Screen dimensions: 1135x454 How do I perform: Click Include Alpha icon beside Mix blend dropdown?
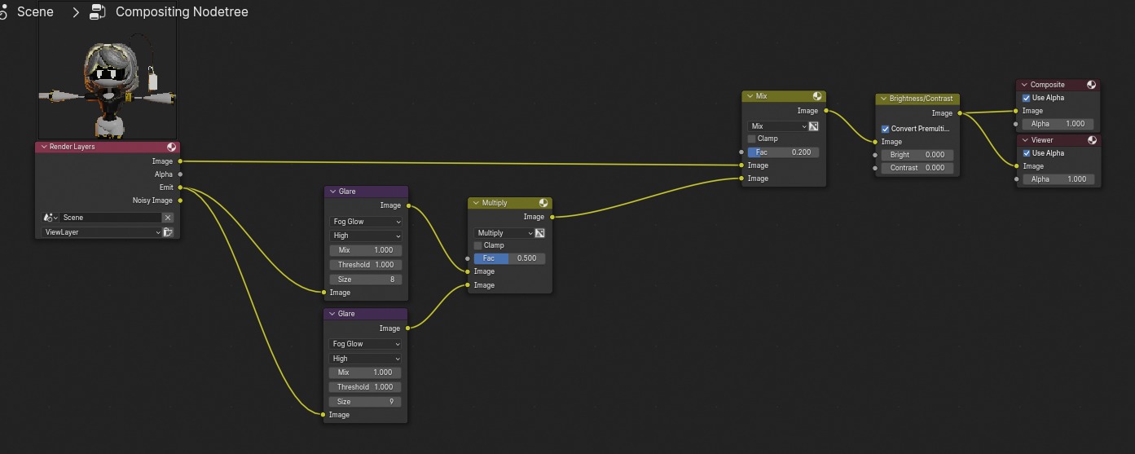813,126
